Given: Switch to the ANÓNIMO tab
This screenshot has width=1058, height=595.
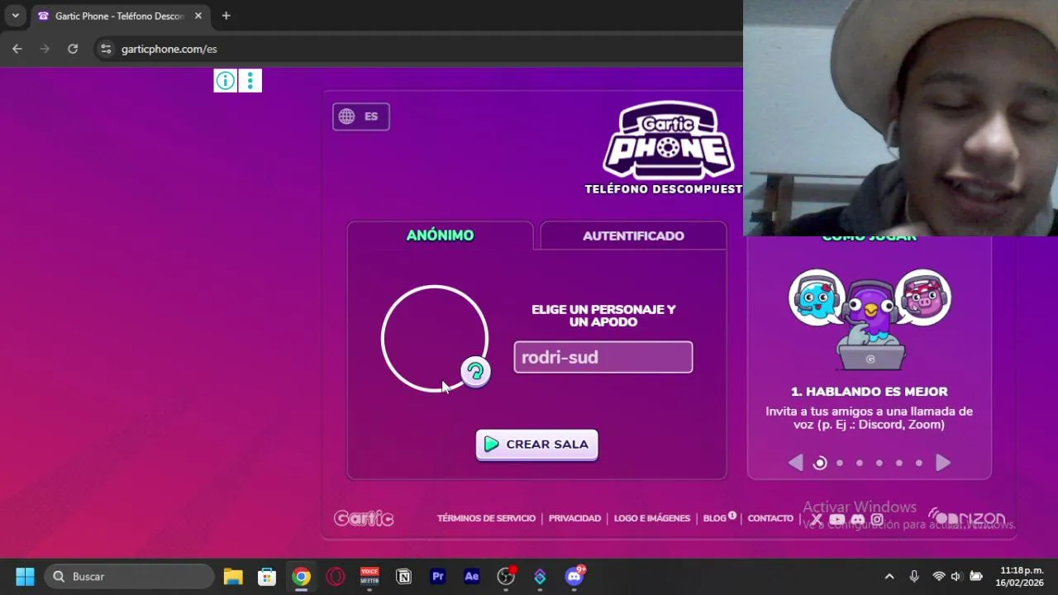Looking at the screenshot, I should click(440, 236).
